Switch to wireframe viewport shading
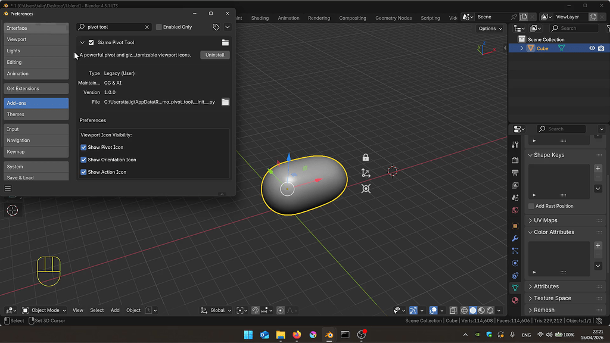The height and width of the screenshot is (343, 610). click(464, 310)
